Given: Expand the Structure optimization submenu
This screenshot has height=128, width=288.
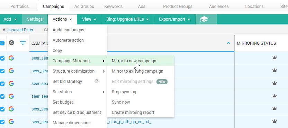Looking at the screenshot, I should (x=77, y=71).
